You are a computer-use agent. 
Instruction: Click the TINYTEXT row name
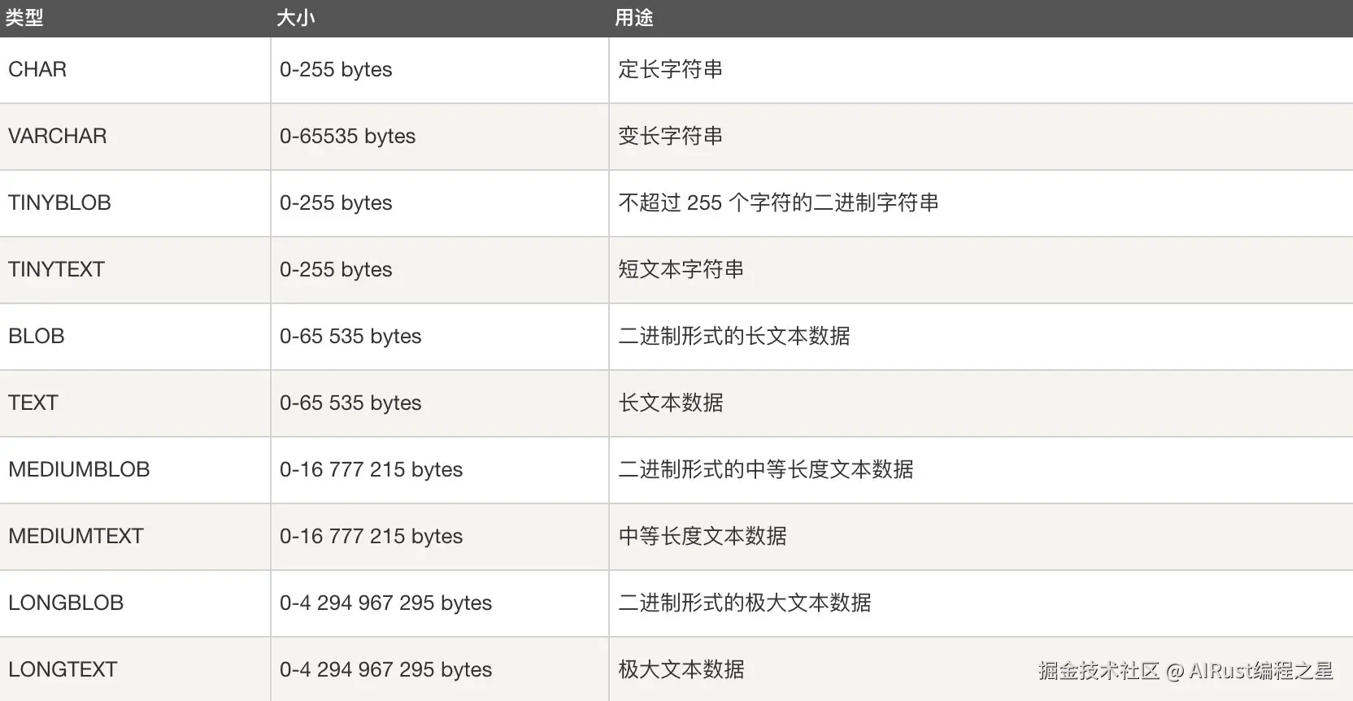coord(56,270)
